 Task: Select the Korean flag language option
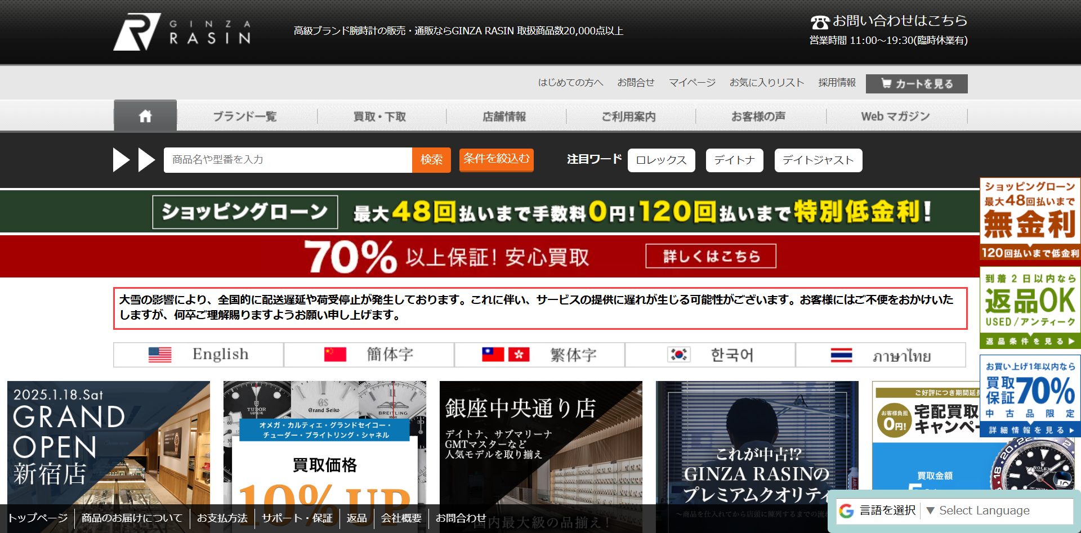tap(709, 355)
